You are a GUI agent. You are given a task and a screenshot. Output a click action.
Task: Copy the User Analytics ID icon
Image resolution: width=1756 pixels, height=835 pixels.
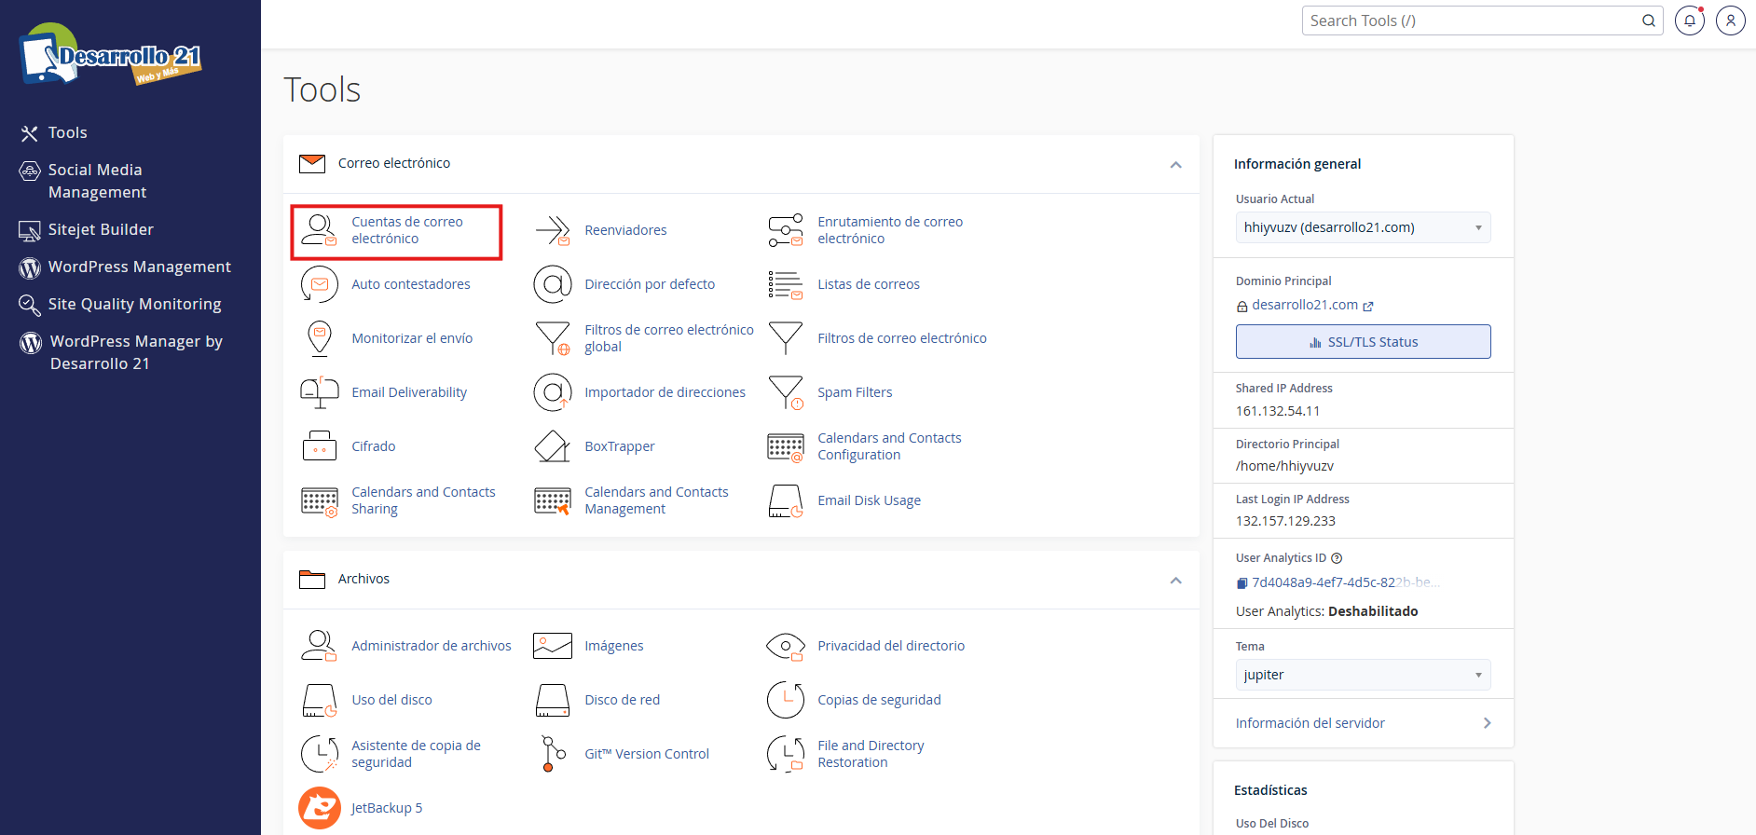1242,583
